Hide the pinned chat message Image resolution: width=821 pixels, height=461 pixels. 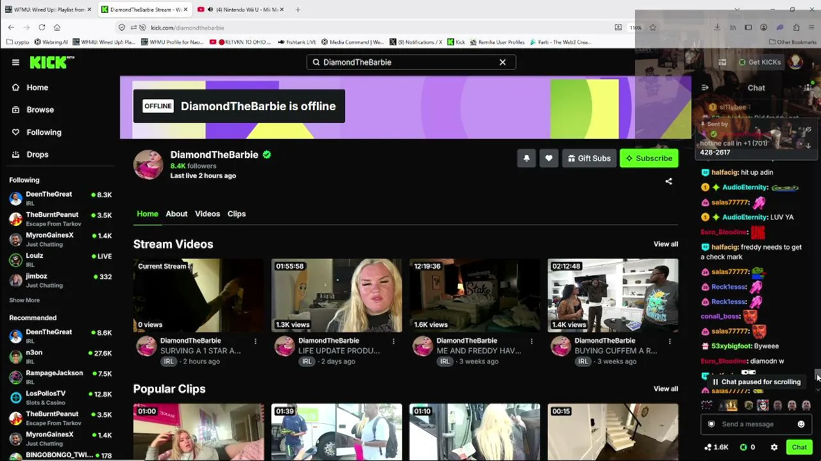pos(808,129)
